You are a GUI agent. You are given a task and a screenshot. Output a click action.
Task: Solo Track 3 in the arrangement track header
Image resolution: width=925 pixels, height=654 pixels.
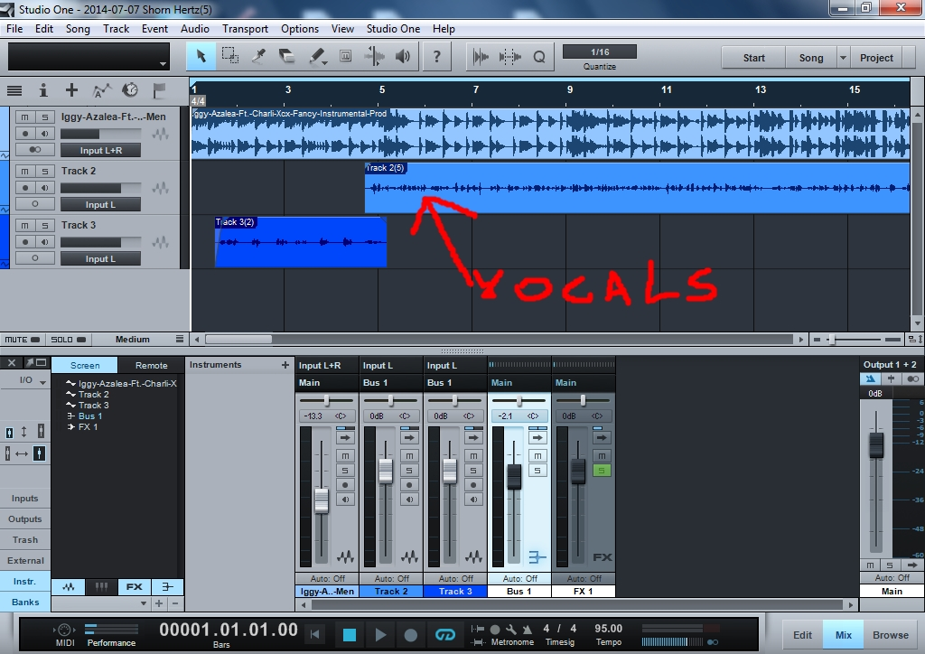[45, 225]
